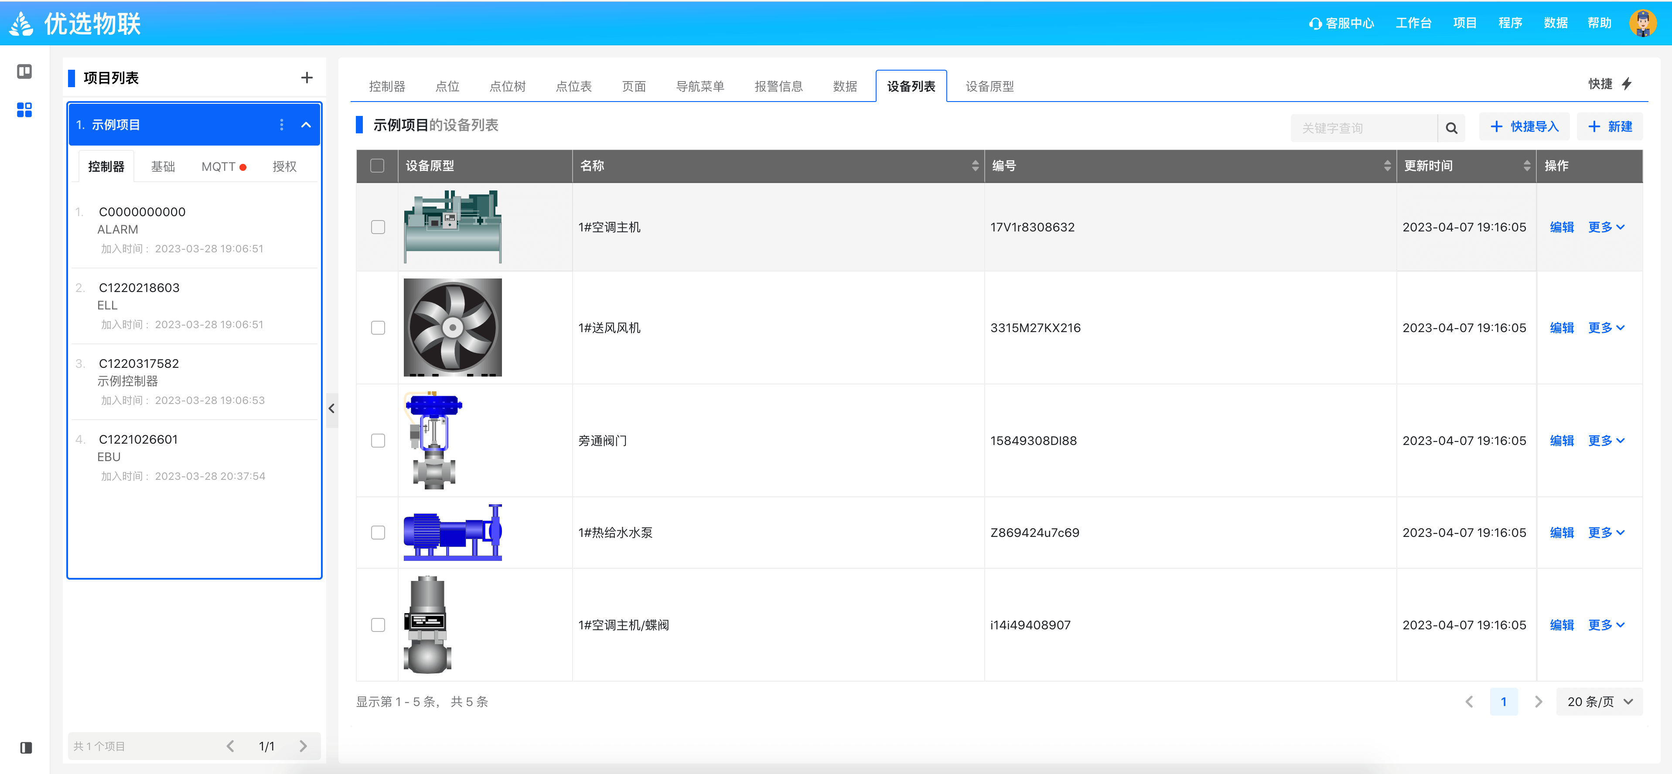
Task: Open 程序 in top navigation
Action: 1510,24
